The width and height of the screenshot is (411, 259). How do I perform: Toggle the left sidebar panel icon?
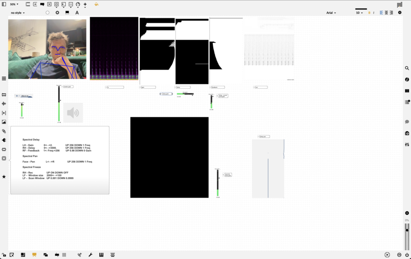[x=4, y=4]
